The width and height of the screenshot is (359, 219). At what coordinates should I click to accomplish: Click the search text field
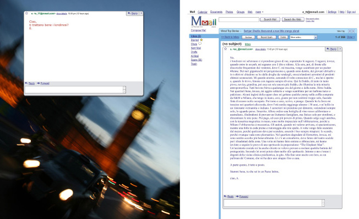click(x=239, y=20)
